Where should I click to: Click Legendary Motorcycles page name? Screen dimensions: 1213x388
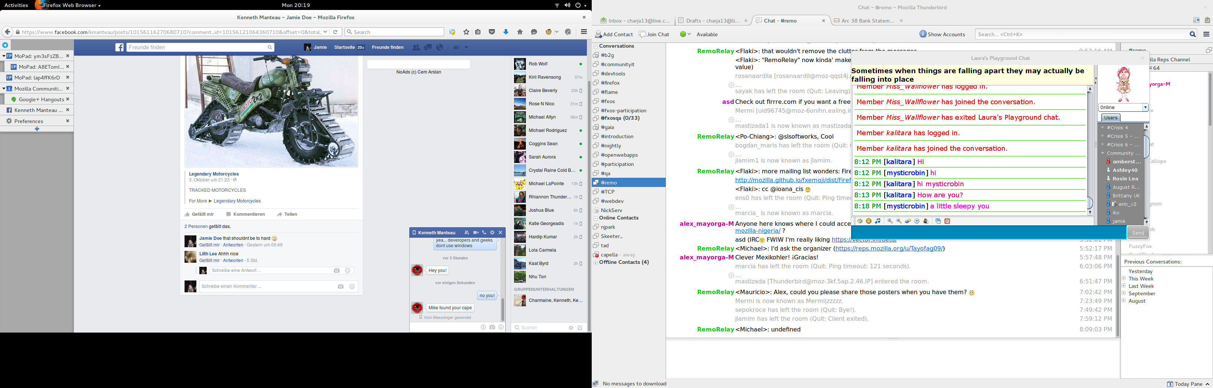pyautogui.click(x=214, y=174)
